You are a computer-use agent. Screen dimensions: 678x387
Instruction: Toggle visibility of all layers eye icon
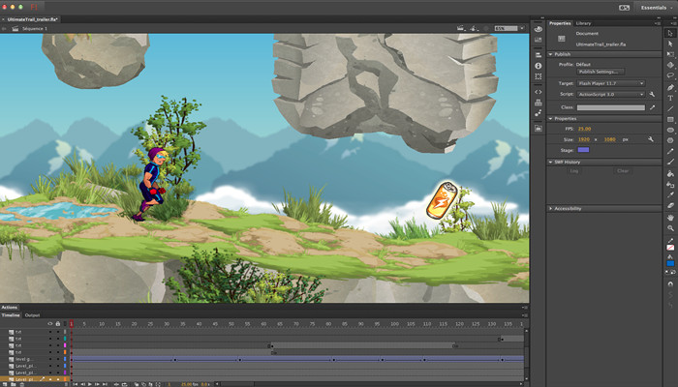coord(49,323)
